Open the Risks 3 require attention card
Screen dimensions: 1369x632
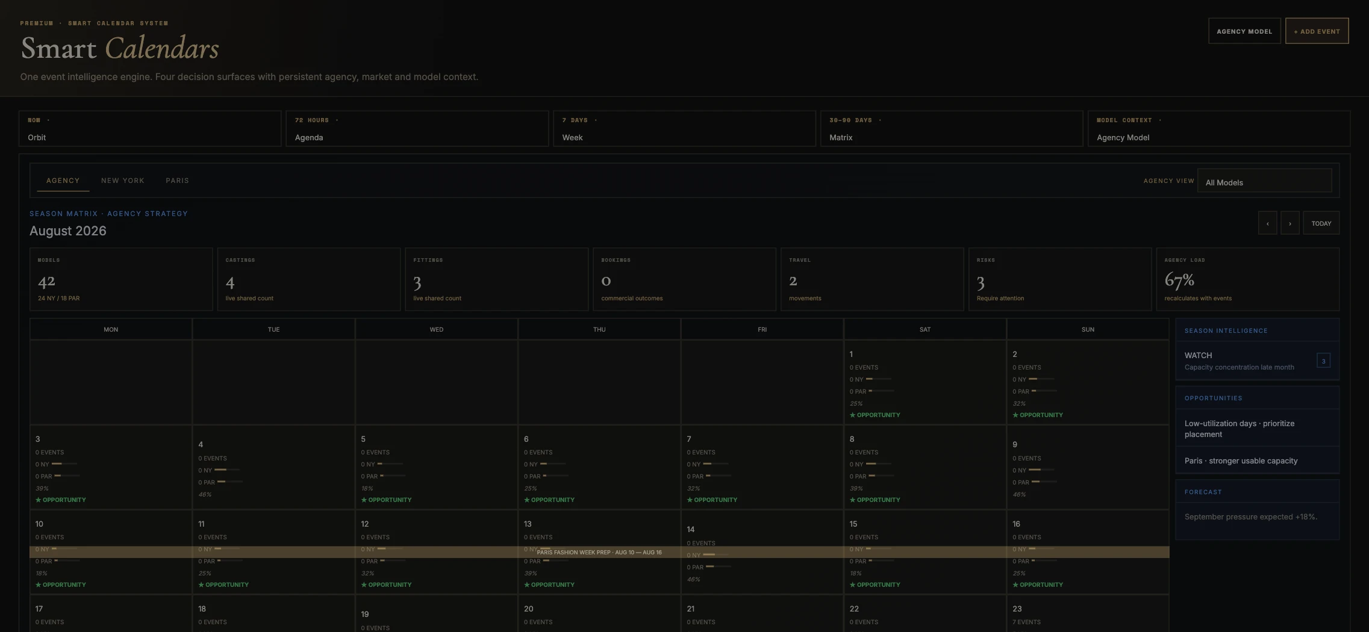[1060, 279]
